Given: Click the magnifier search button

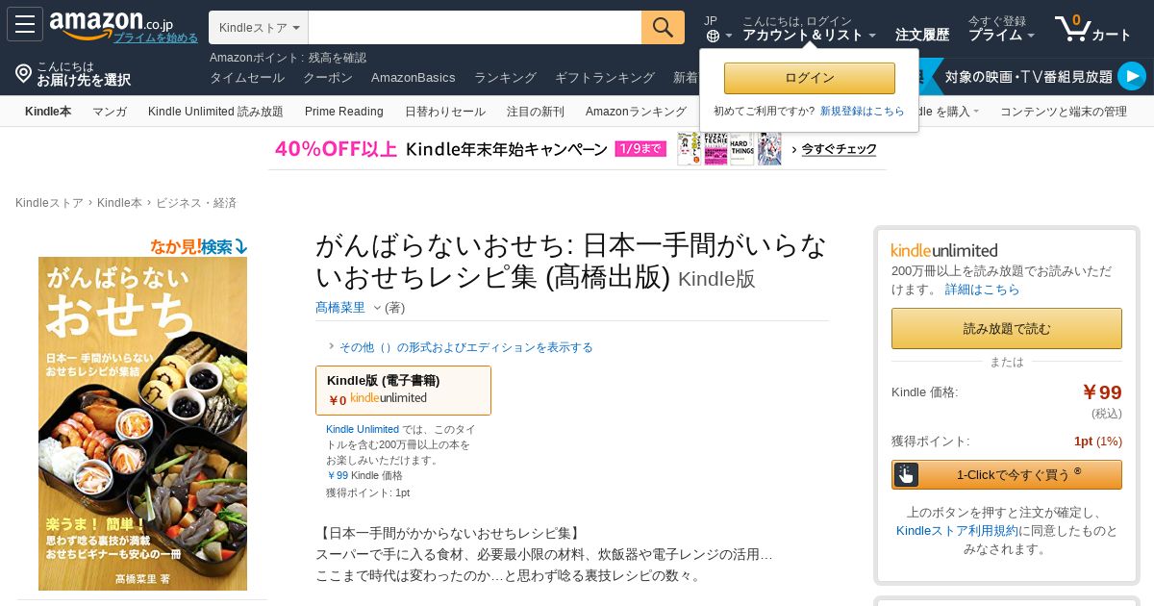Looking at the screenshot, I should pos(663,28).
